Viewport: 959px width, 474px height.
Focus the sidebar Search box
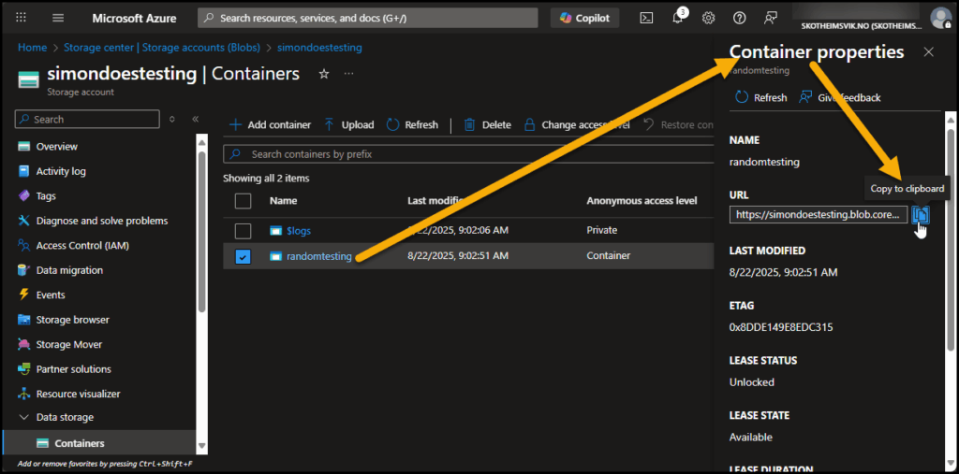click(87, 119)
